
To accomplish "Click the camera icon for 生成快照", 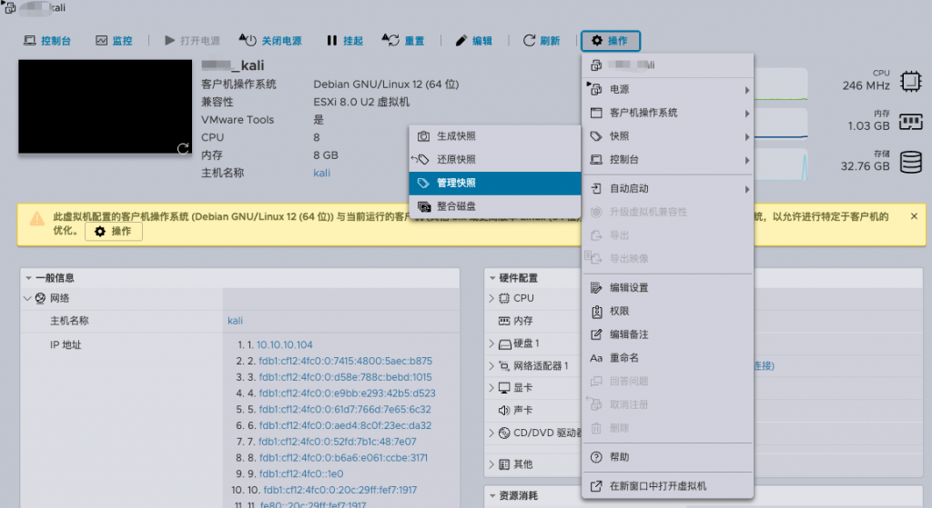I will (423, 136).
